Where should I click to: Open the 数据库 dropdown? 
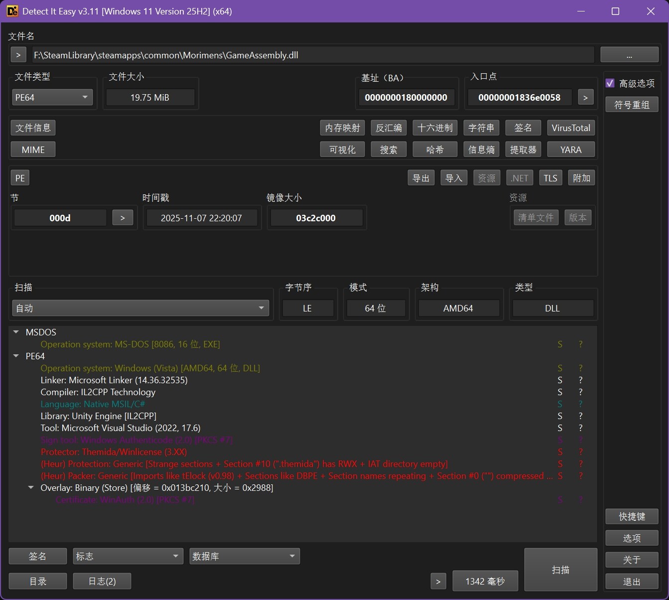tap(244, 556)
